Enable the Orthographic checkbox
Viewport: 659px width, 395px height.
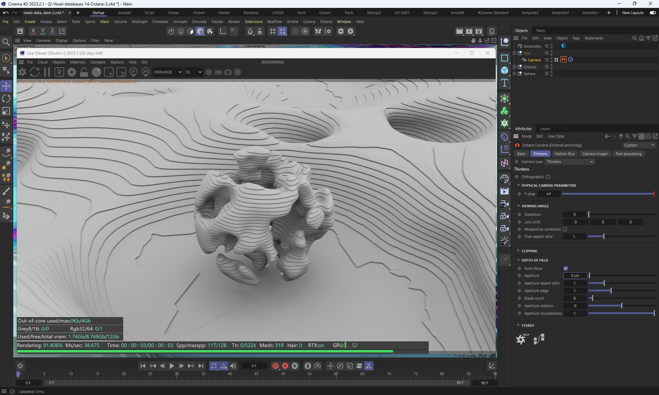click(548, 177)
